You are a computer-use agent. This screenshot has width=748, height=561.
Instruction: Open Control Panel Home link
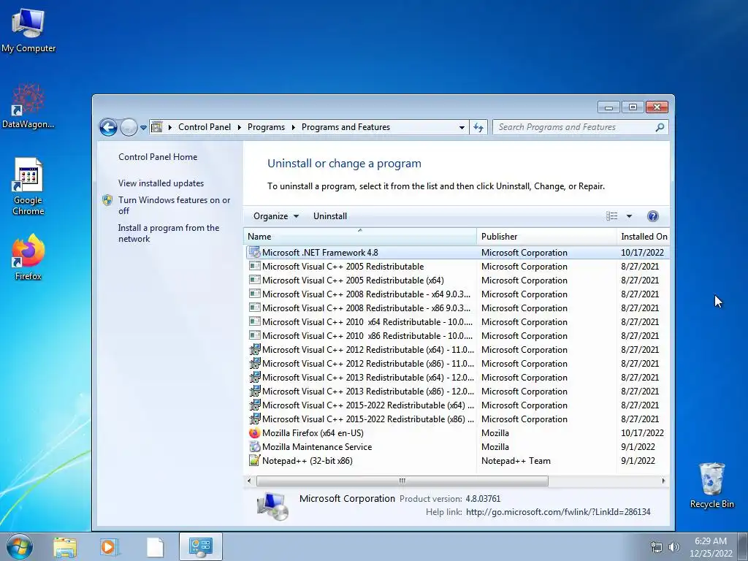(x=158, y=157)
